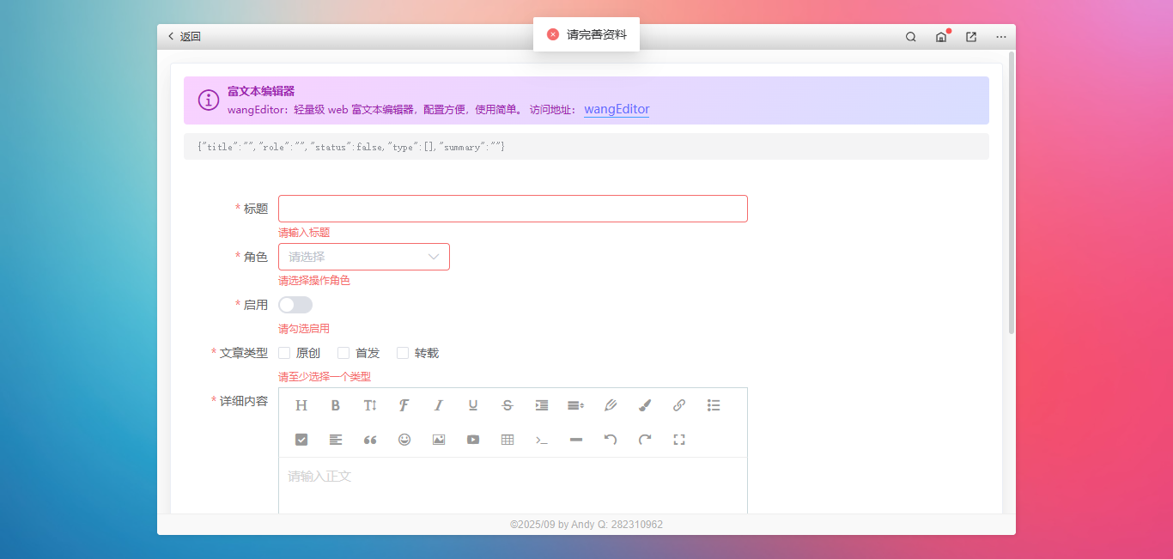Open the heading style menu (H)
The height and width of the screenshot is (559, 1173).
pyautogui.click(x=301, y=405)
